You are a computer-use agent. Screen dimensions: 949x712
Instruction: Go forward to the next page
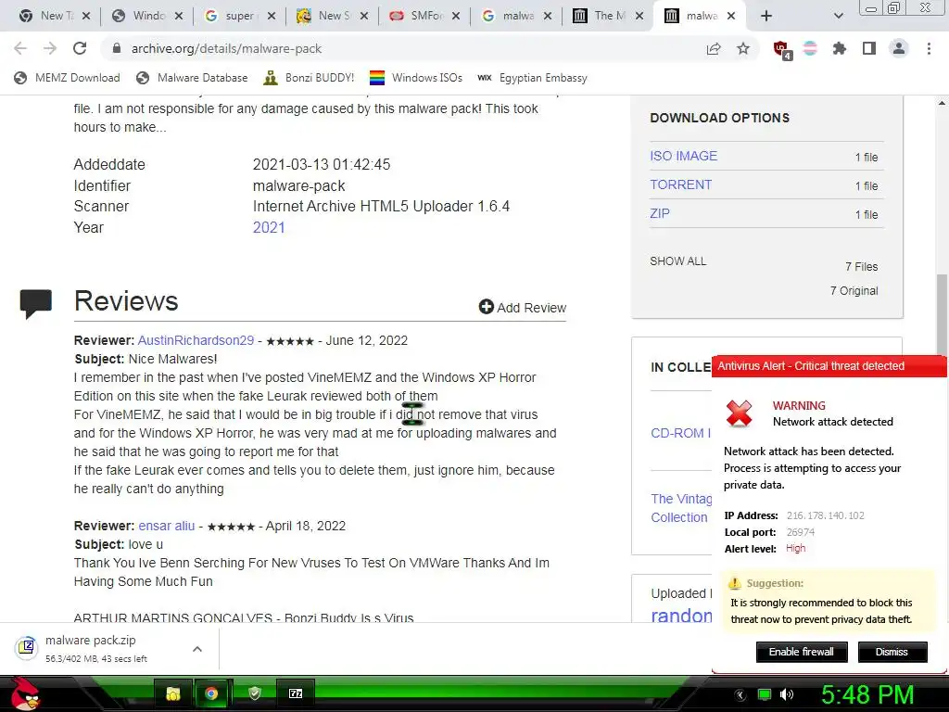pos(50,48)
